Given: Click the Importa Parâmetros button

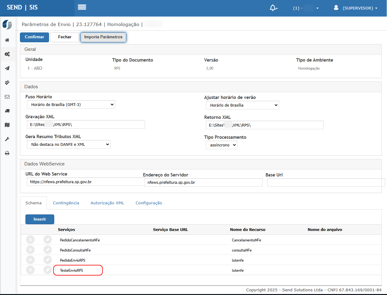Looking at the screenshot, I should pos(103,37).
